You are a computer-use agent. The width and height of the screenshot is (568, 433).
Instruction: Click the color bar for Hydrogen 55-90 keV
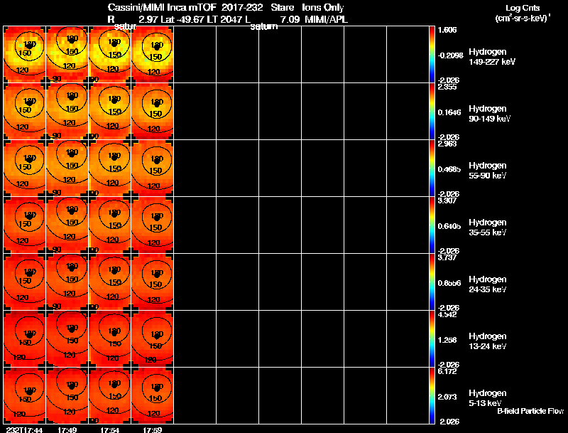point(432,169)
